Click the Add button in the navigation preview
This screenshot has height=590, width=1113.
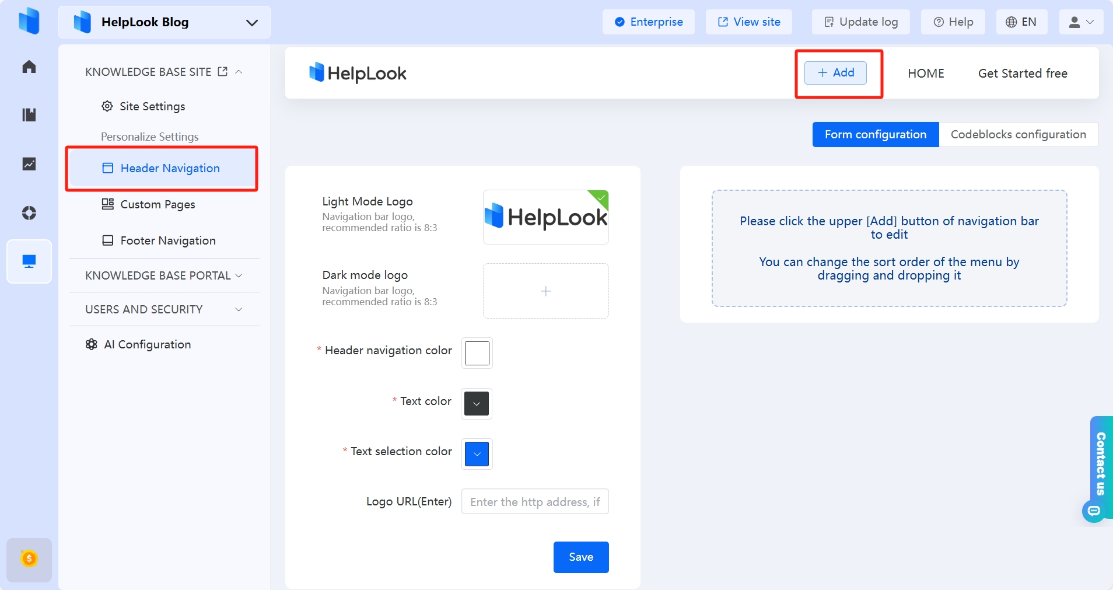point(835,72)
